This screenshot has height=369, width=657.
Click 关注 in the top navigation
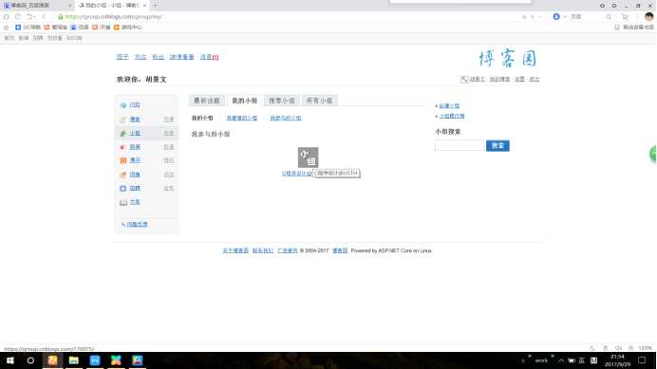coord(141,57)
